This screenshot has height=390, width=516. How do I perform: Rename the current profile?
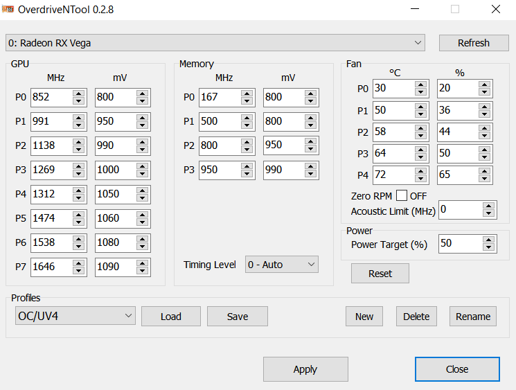click(473, 317)
